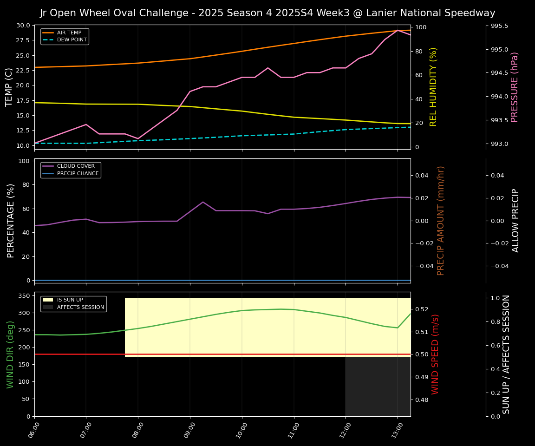Viewport: 535px width, 446px height.
Task: Click the PERCENTAGE (%) axis label
Action: coord(11,221)
